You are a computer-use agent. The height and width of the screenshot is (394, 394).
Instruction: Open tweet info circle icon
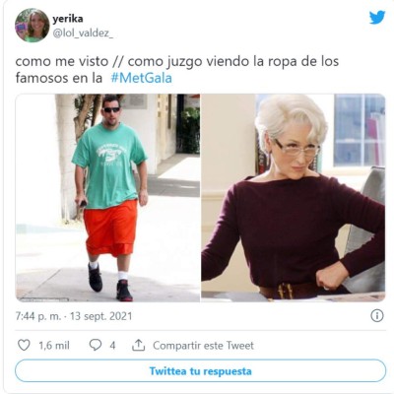coord(377,316)
